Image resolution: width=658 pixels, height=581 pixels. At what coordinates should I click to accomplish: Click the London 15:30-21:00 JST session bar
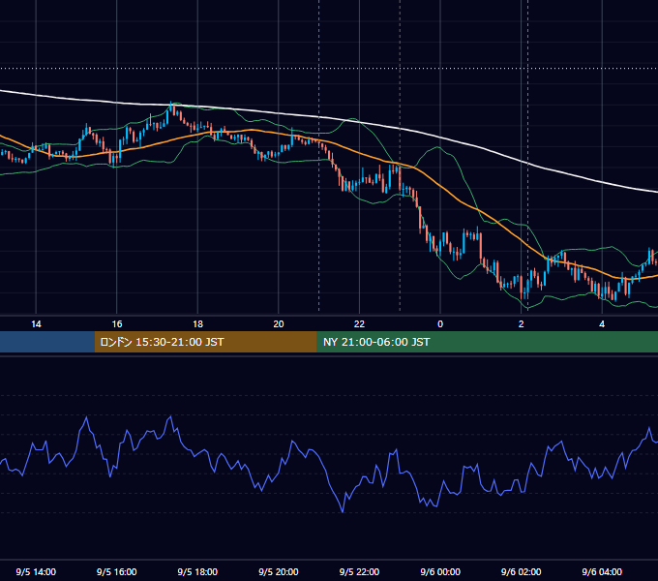coord(205,342)
